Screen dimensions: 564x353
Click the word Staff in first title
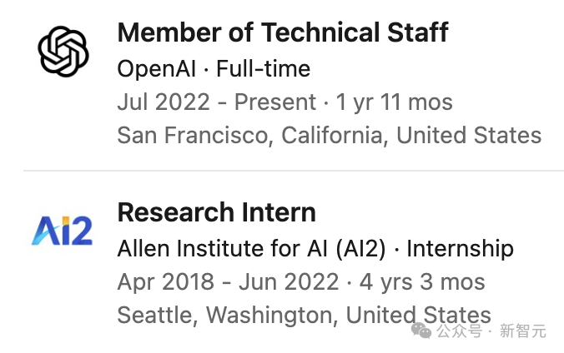click(418, 32)
